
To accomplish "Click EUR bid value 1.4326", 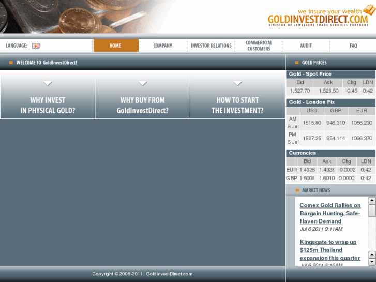I will pos(307,170).
